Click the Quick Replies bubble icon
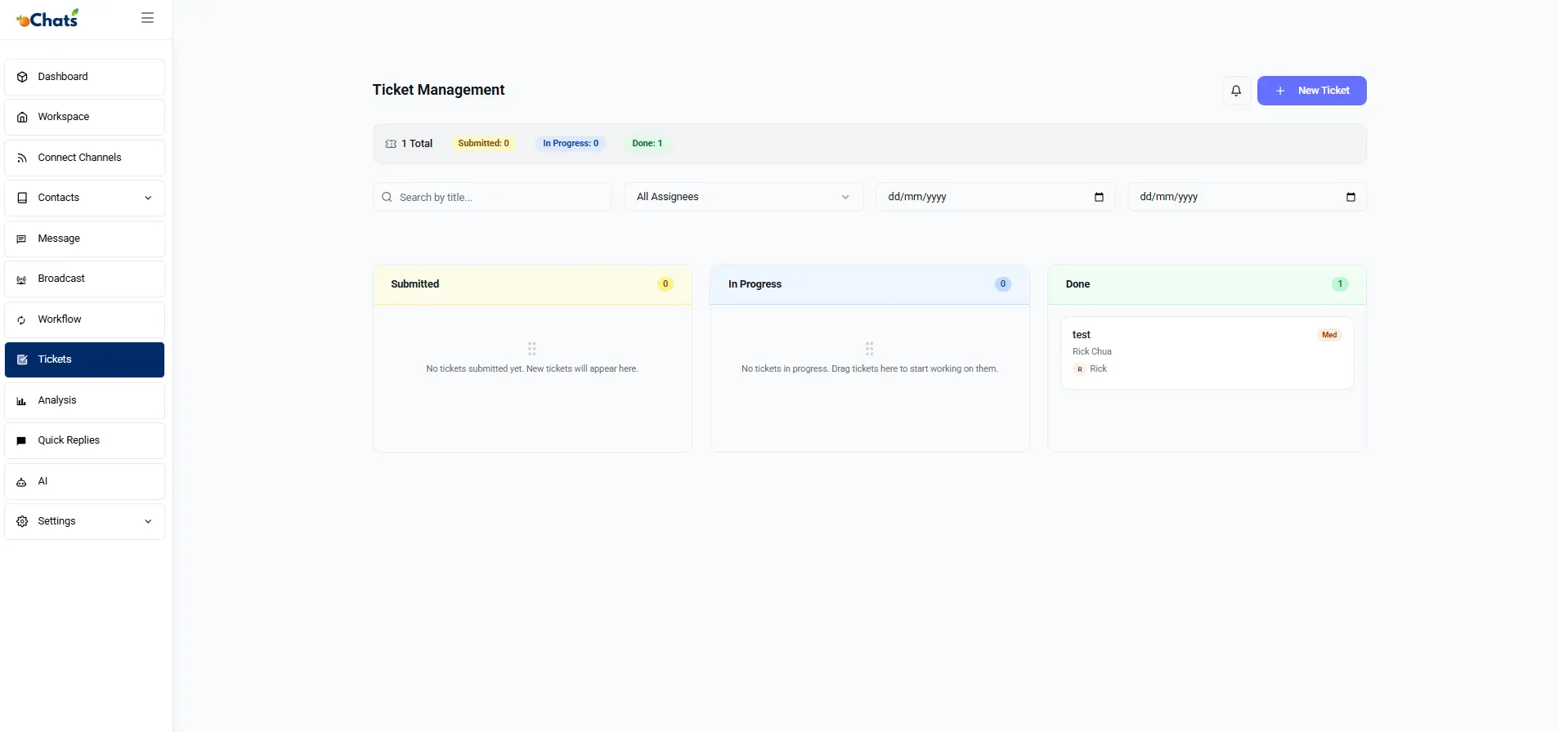The width and height of the screenshot is (1559, 732). pyautogui.click(x=22, y=440)
